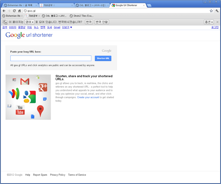This screenshot has width=221, height=184.
Task: Open the Terms of Service footer link
Action: click(x=77, y=175)
